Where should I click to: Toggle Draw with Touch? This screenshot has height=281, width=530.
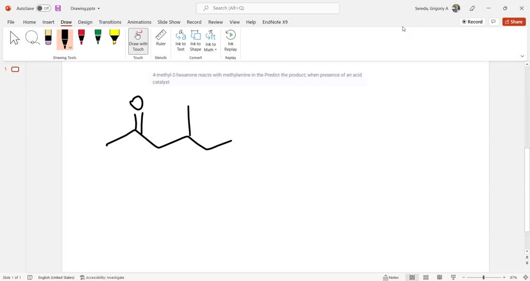click(x=138, y=41)
